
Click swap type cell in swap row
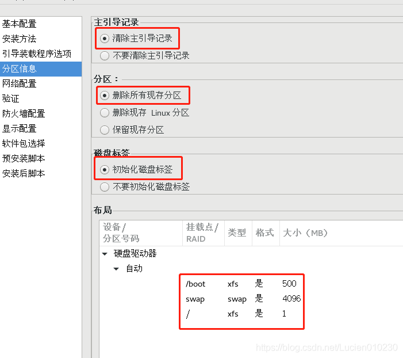pyautogui.click(x=237, y=299)
